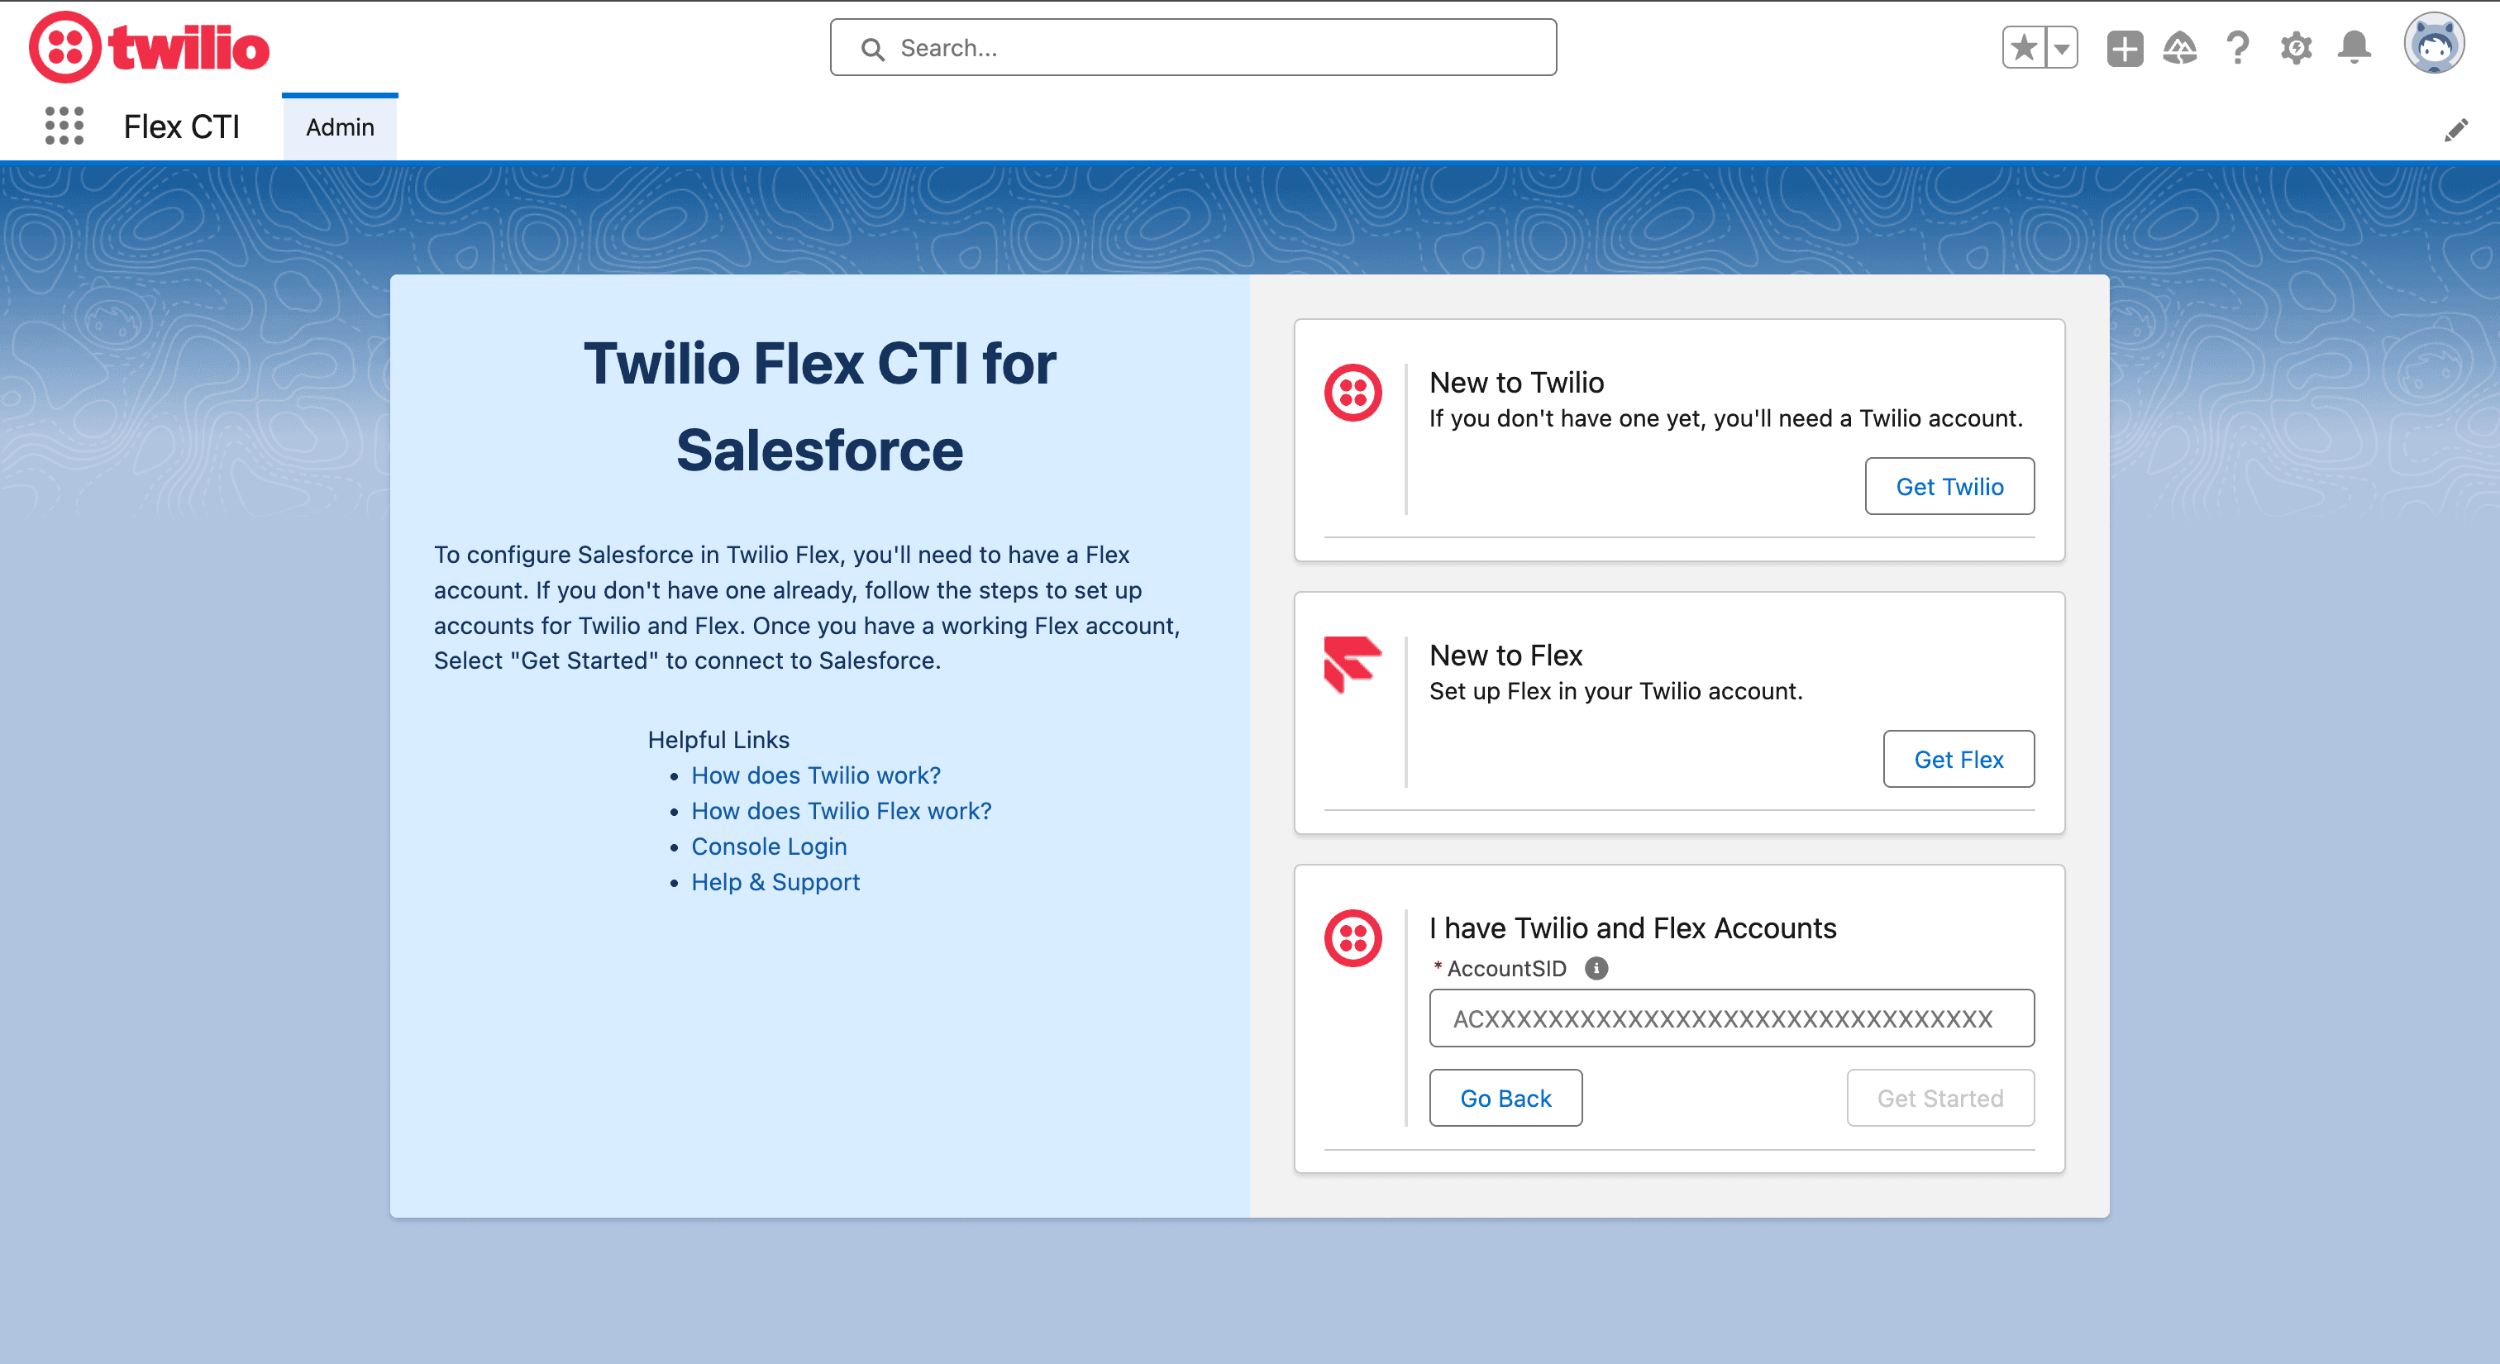Click 'Set up Flex in your Twilio account.' text
2500x1364 pixels.
coord(1616,691)
